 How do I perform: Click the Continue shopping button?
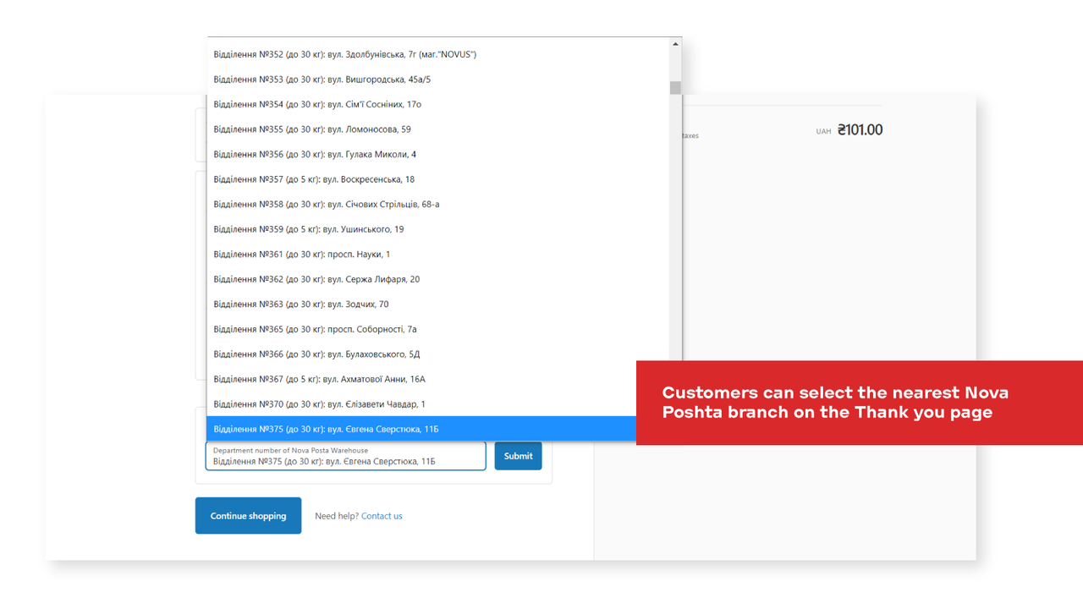(248, 515)
